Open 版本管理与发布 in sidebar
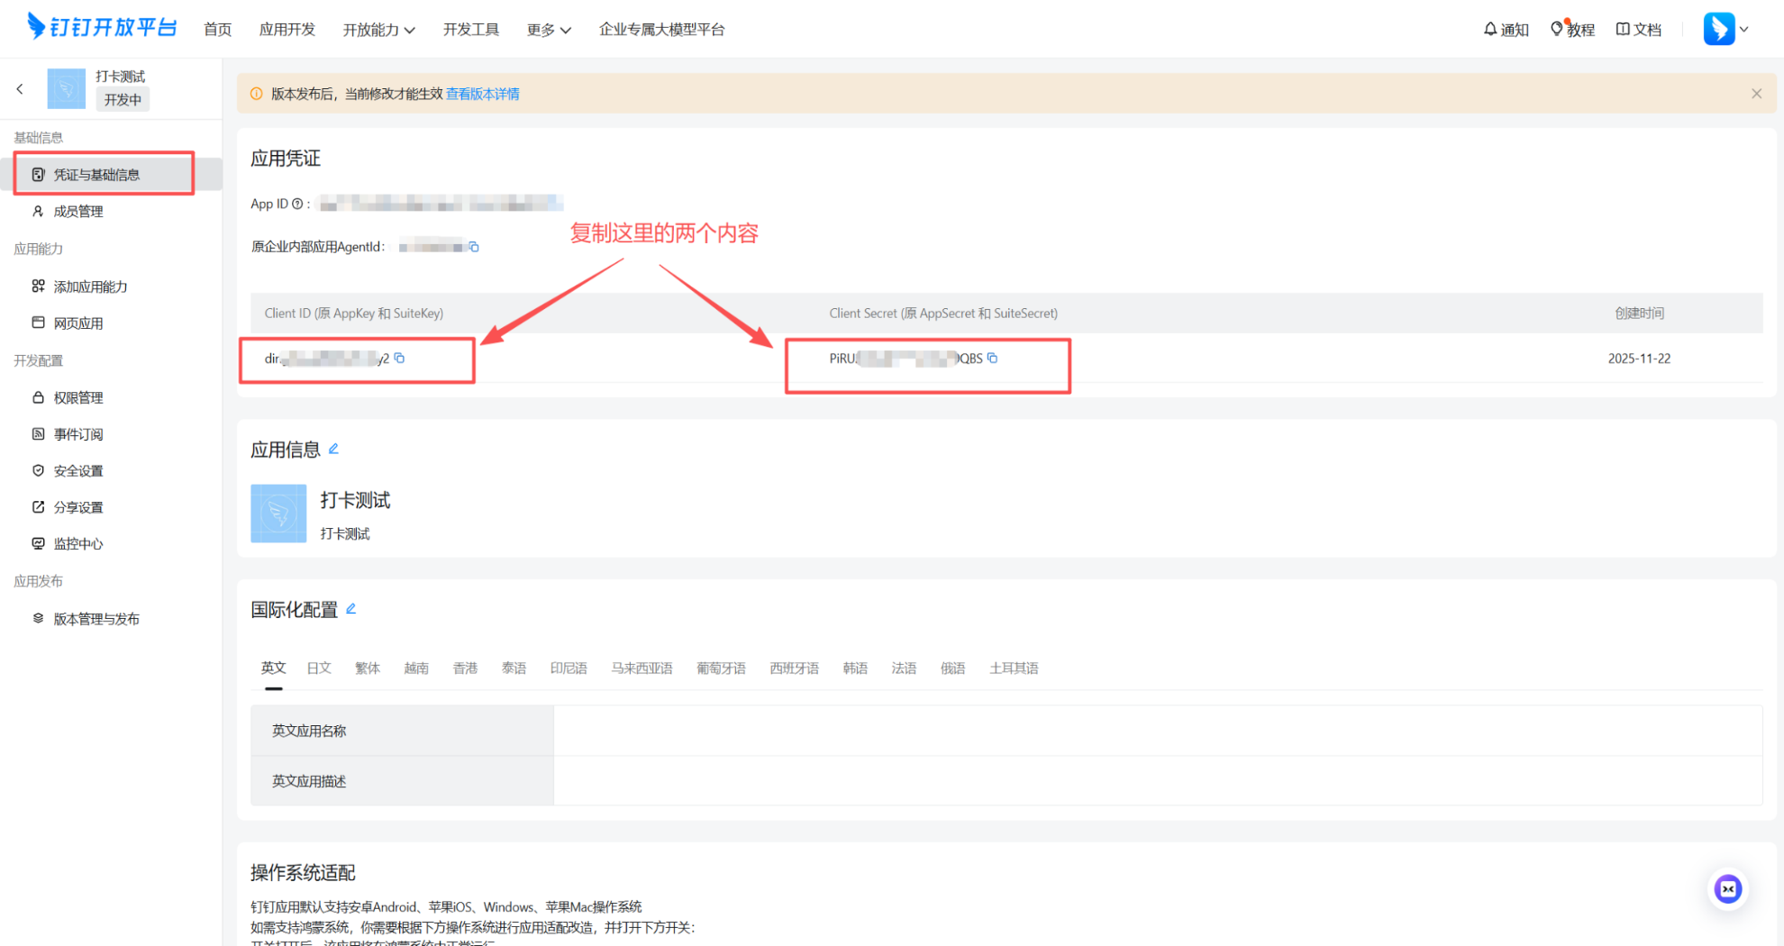Image resolution: width=1784 pixels, height=946 pixels. point(96,619)
